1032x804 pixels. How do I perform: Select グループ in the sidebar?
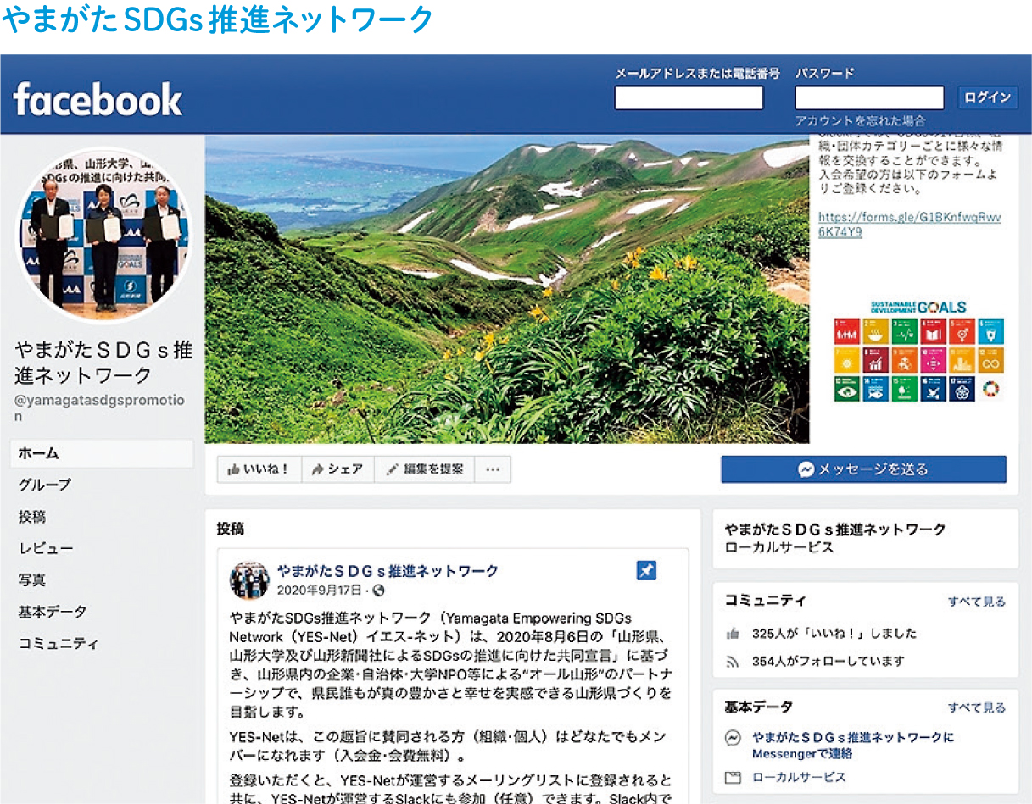pyautogui.click(x=44, y=485)
